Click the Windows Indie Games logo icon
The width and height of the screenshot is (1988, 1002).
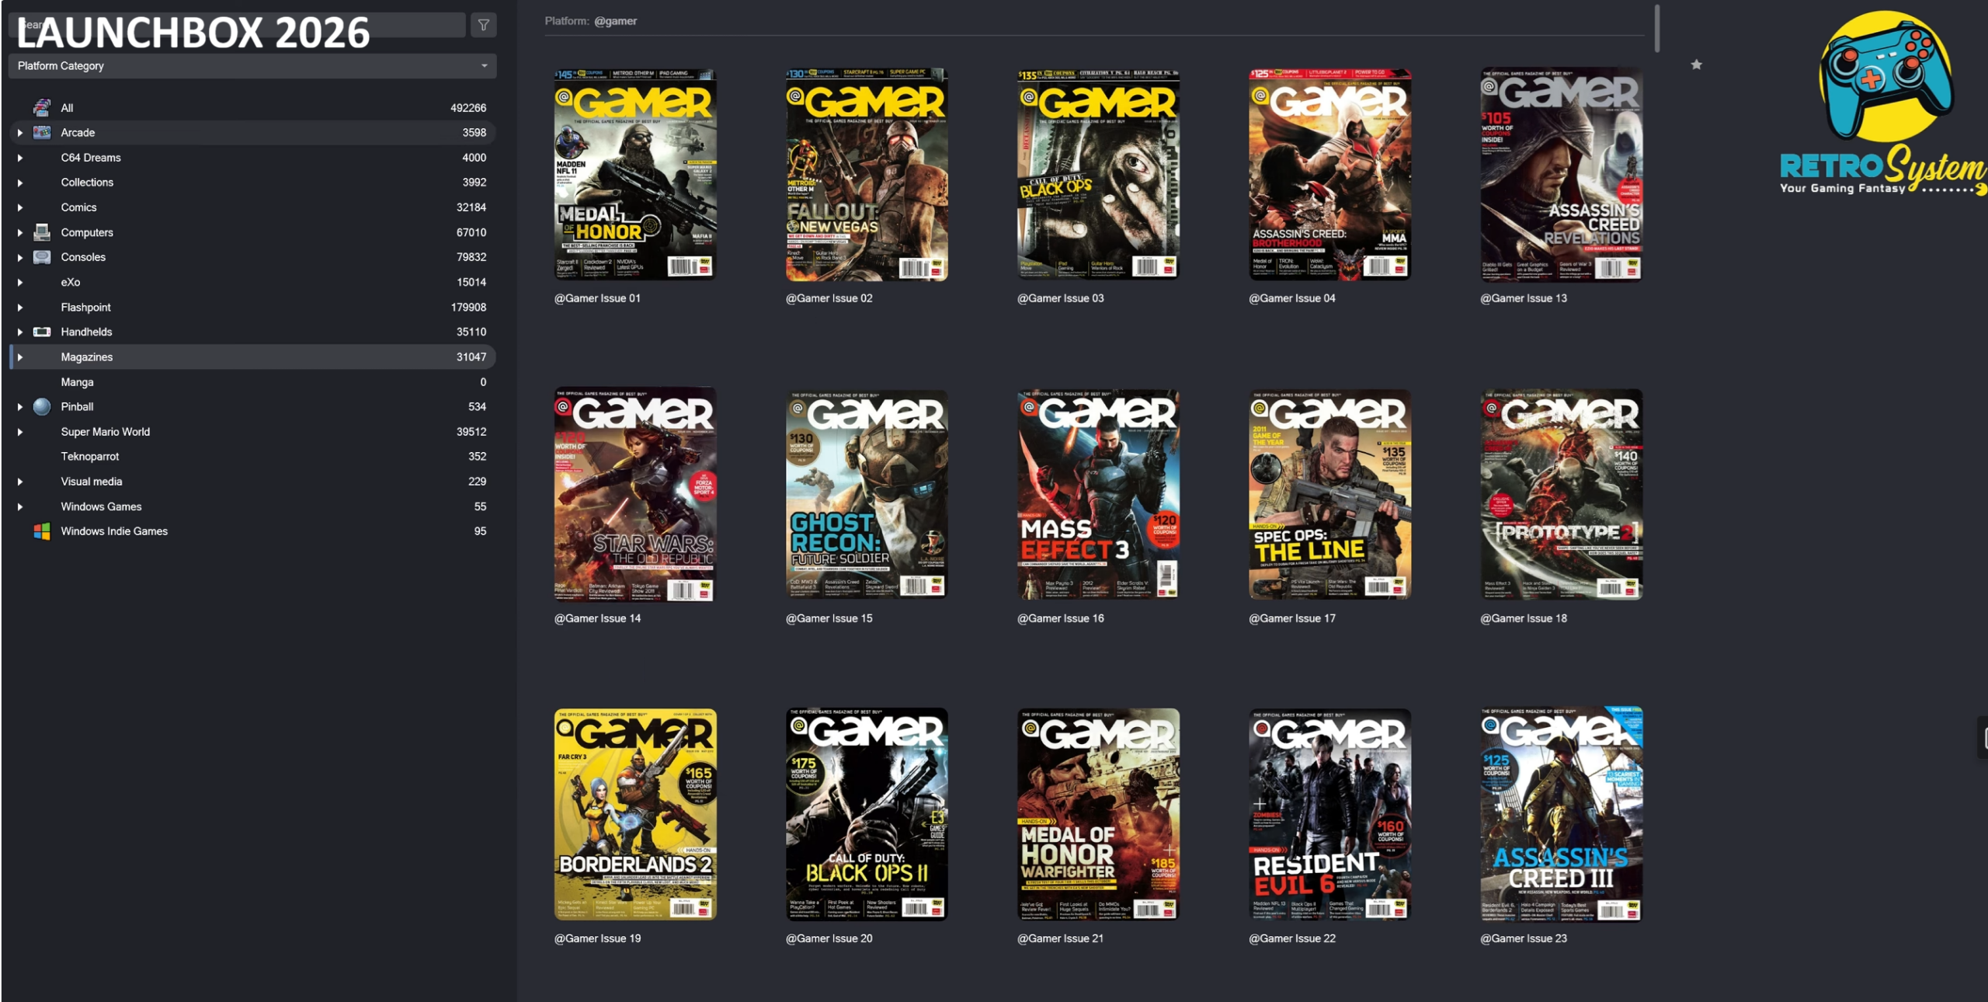42,531
